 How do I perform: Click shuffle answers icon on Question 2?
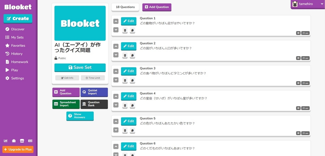pos(298,58)
